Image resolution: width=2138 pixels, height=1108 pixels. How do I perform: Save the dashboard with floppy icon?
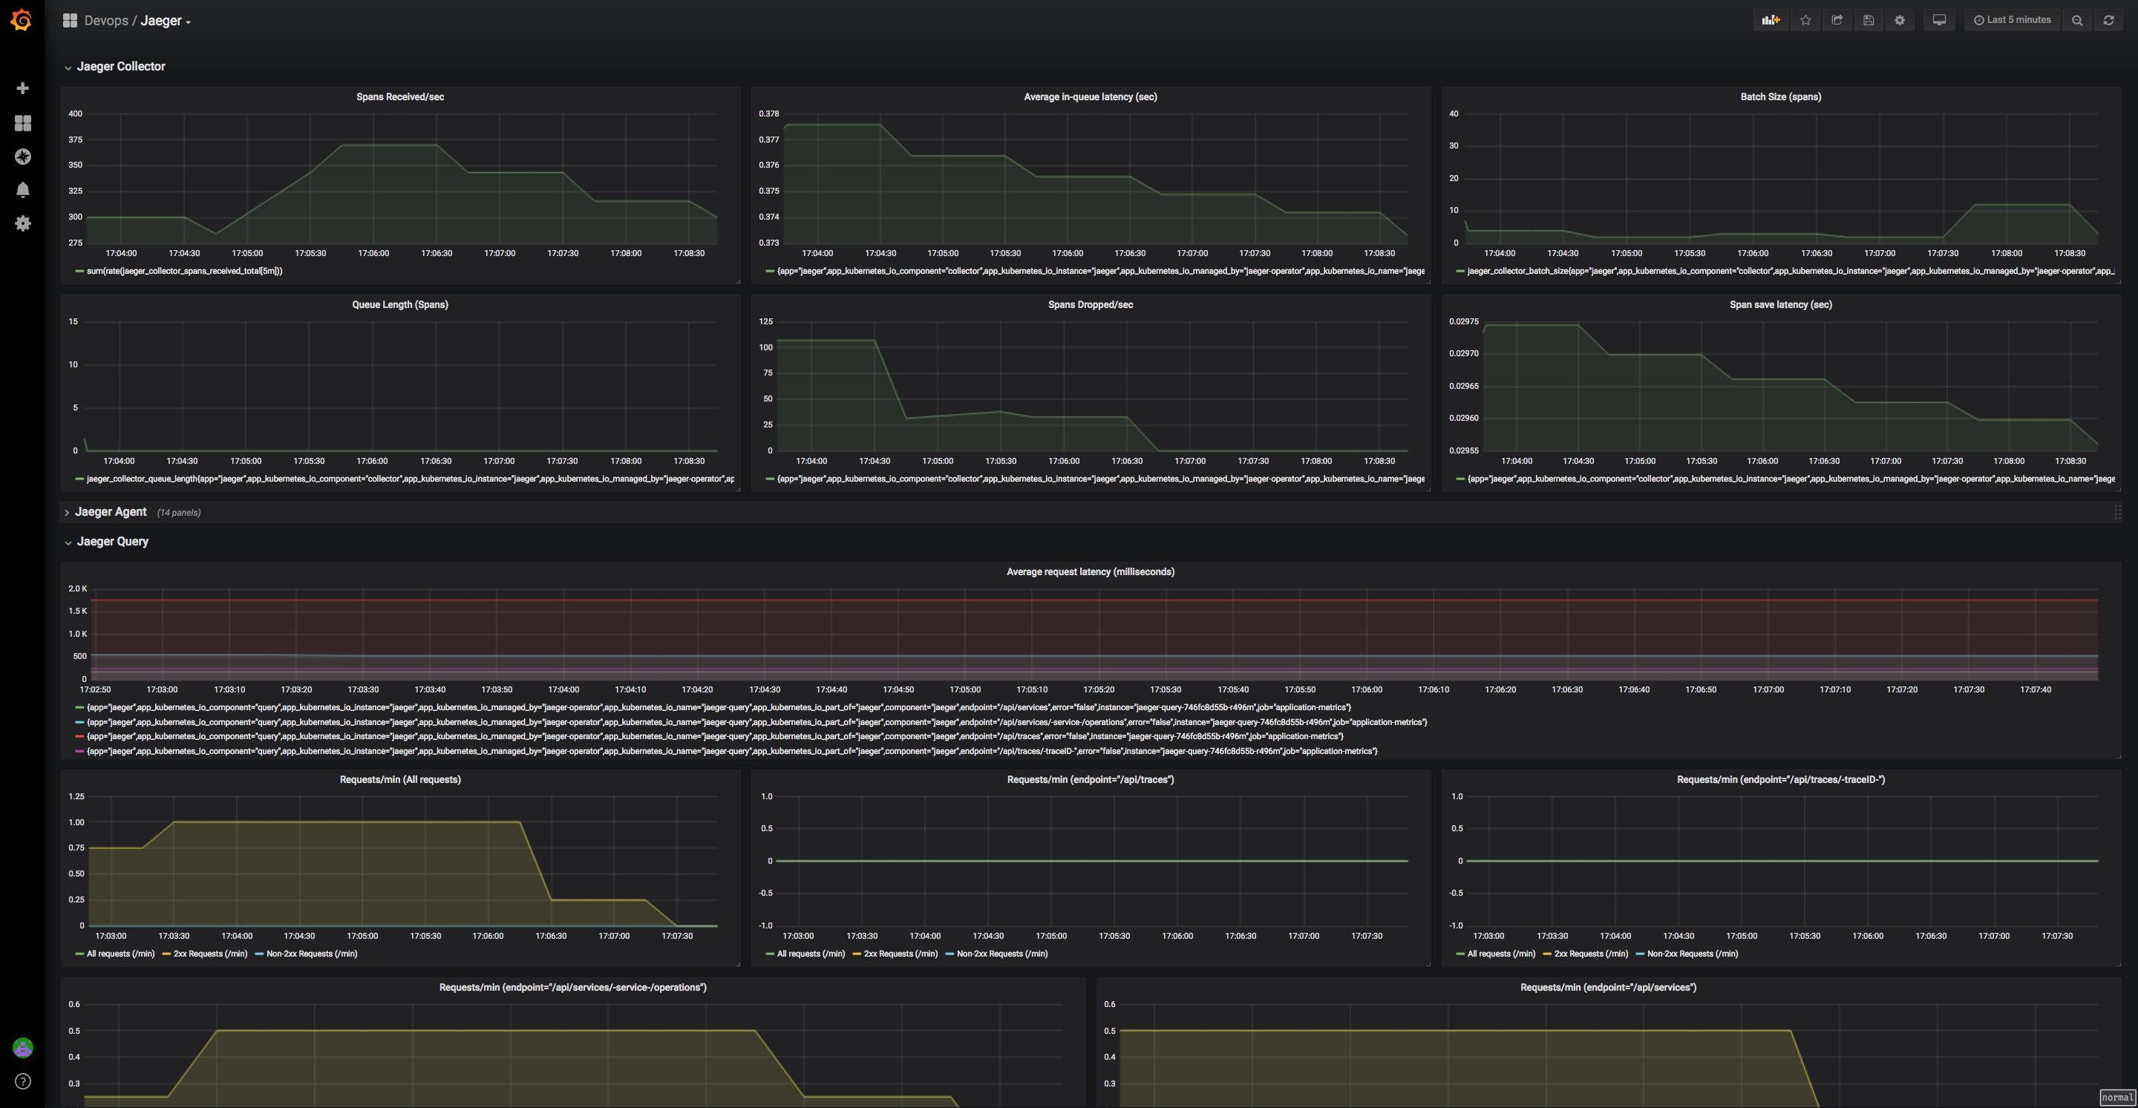pos(1869,21)
